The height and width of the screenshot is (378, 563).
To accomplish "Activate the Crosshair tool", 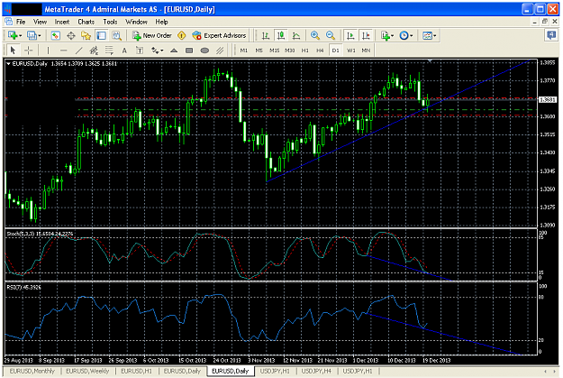I will 28,51.
